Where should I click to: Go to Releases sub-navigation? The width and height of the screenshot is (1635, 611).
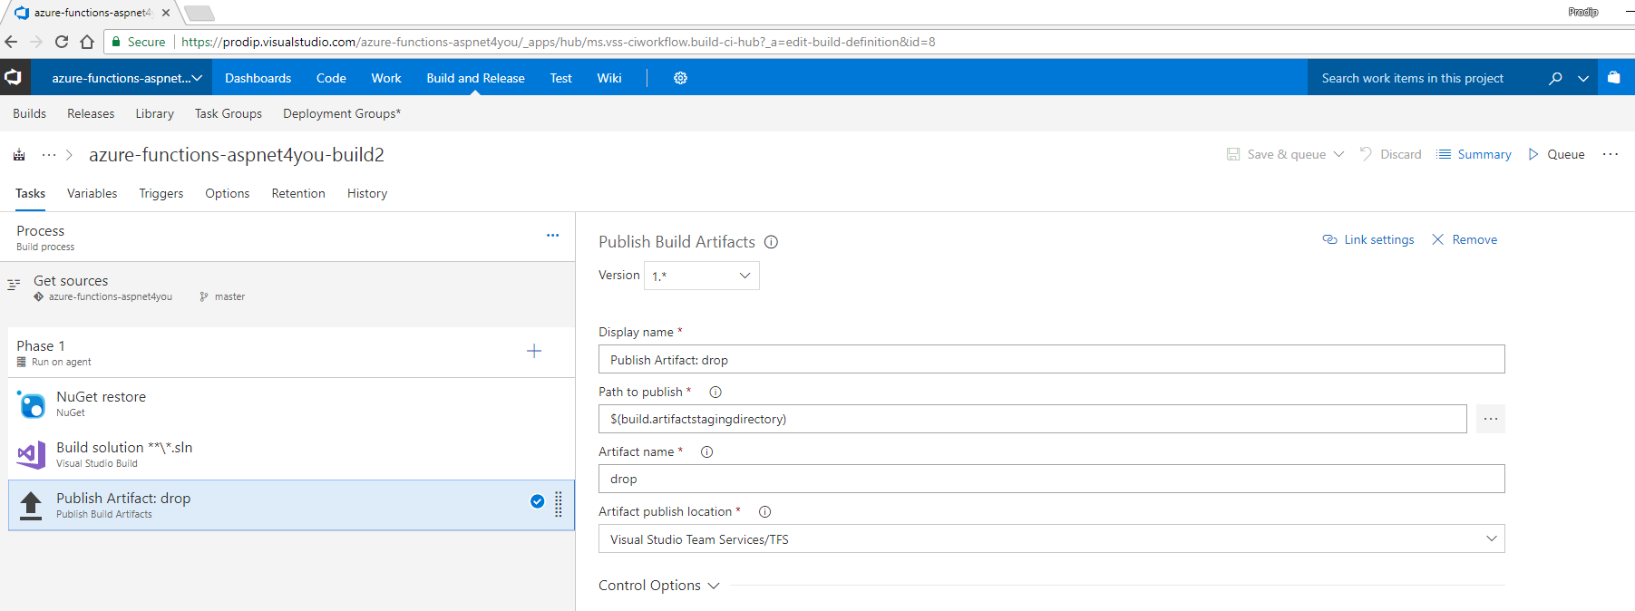[91, 113]
